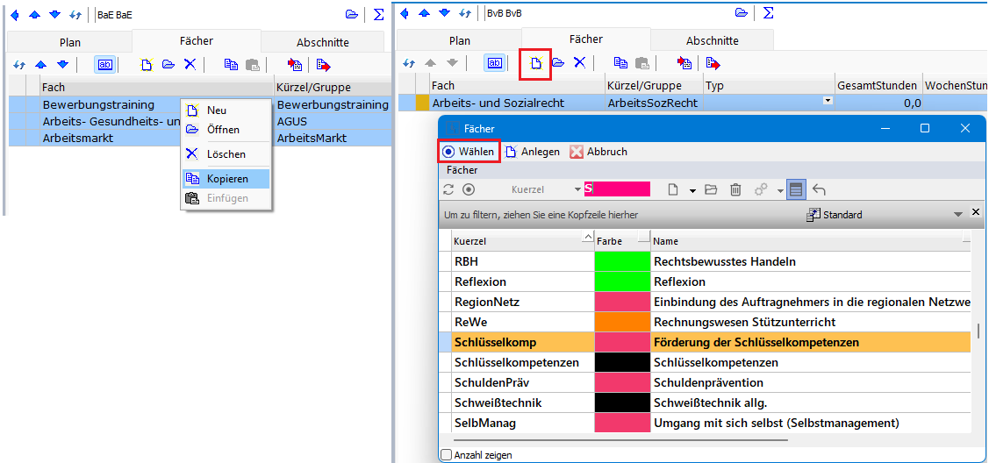The height and width of the screenshot is (463, 989).
Task: Click the refresh icon in Fächer dialog
Action: coord(448,189)
